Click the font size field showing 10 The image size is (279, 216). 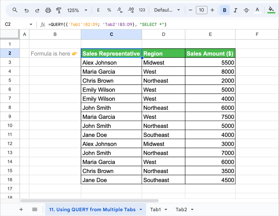[x=201, y=10]
